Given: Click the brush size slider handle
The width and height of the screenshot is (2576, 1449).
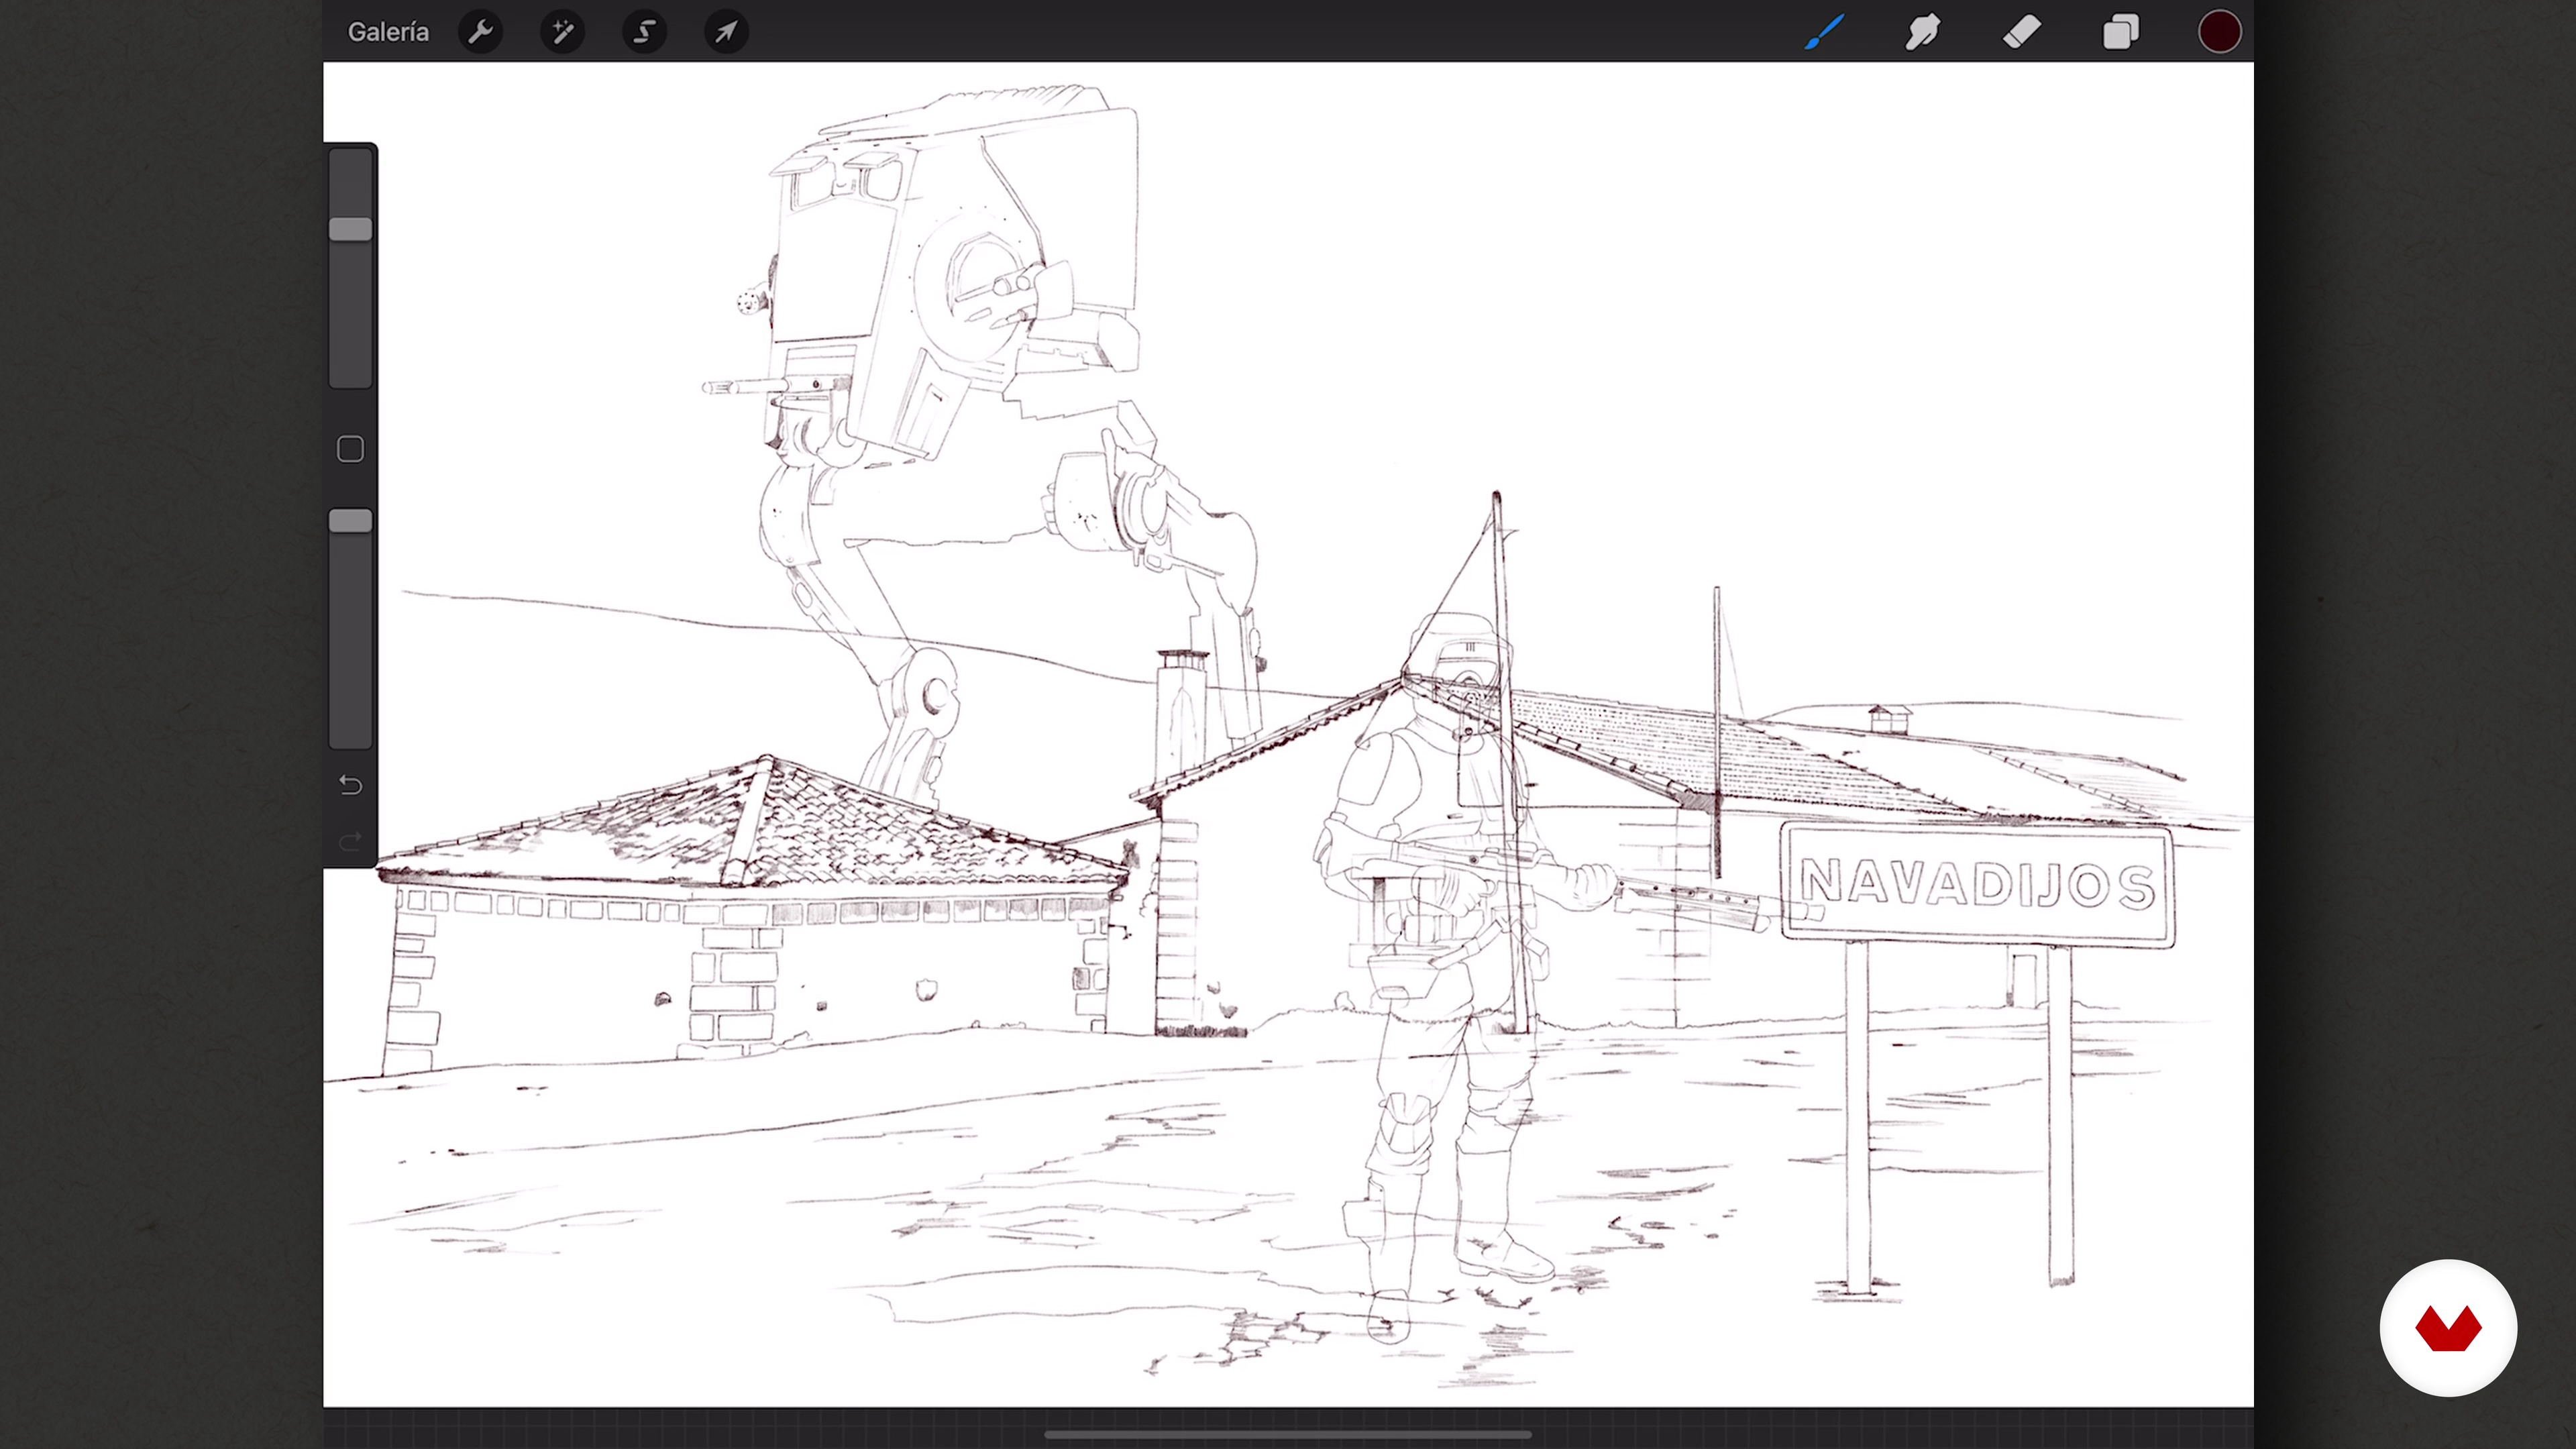Looking at the screenshot, I should point(351,229).
